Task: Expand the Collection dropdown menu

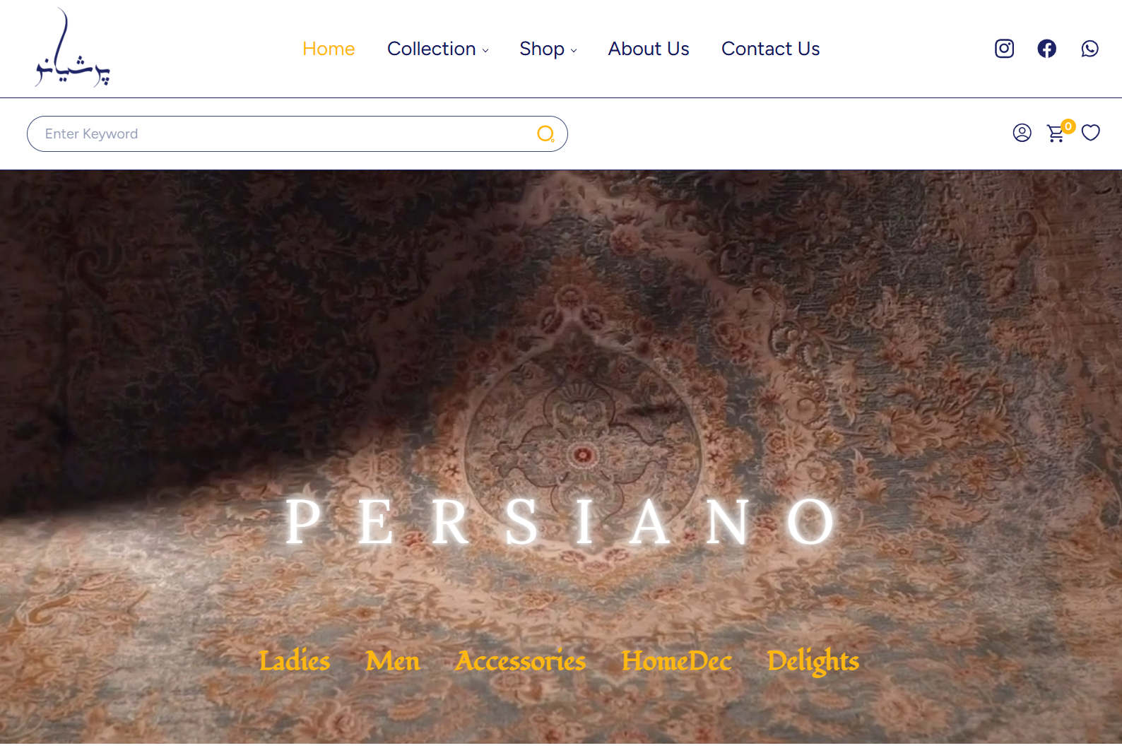Action: pos(437,49)
